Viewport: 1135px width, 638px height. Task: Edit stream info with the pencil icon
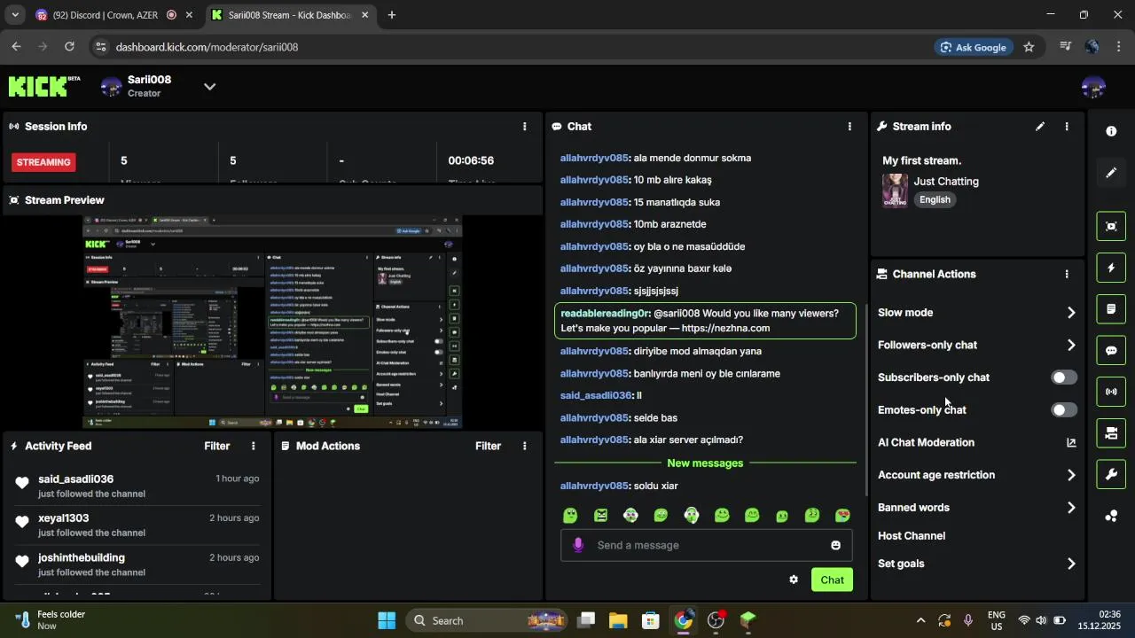(1040, 127)
